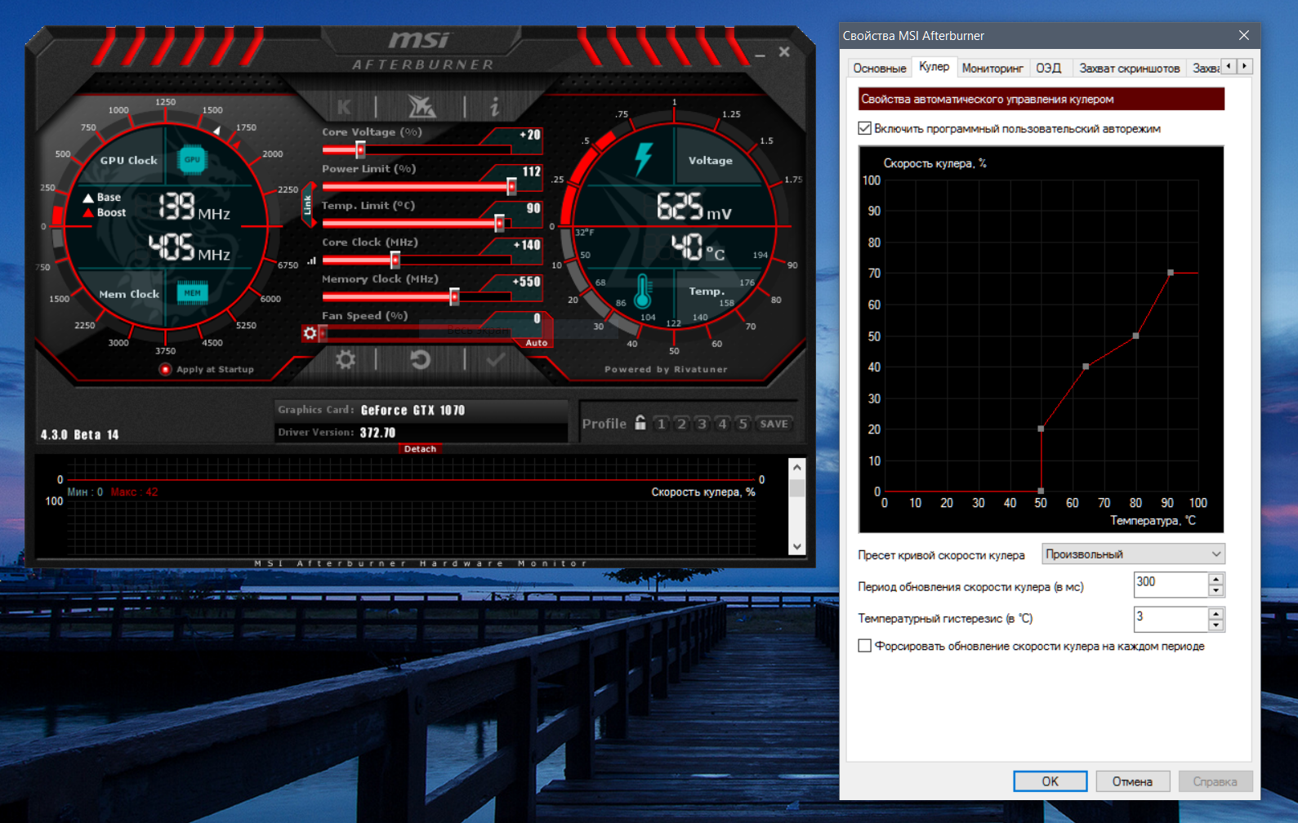The image size is (1298, 823).
Task: Switch to the ОЭД tab
Action: pos(1049,68)
